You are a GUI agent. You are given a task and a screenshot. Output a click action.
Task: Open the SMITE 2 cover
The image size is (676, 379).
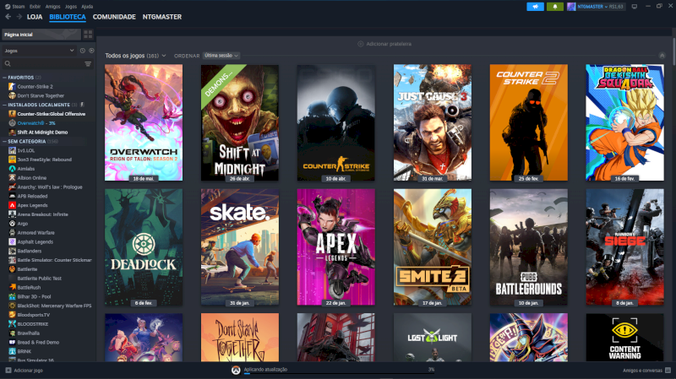(433, 247)
